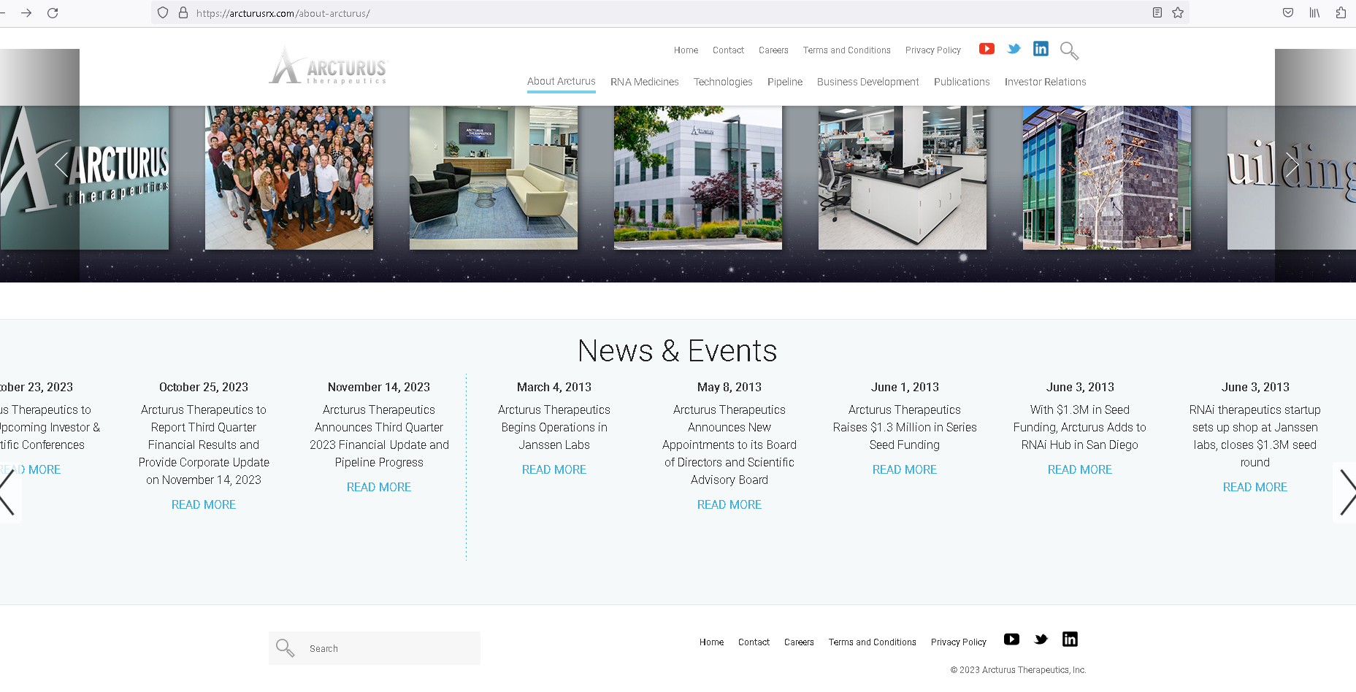Open browser library icon
The width and height of the screenshot is (1356, 692).
1314,12
